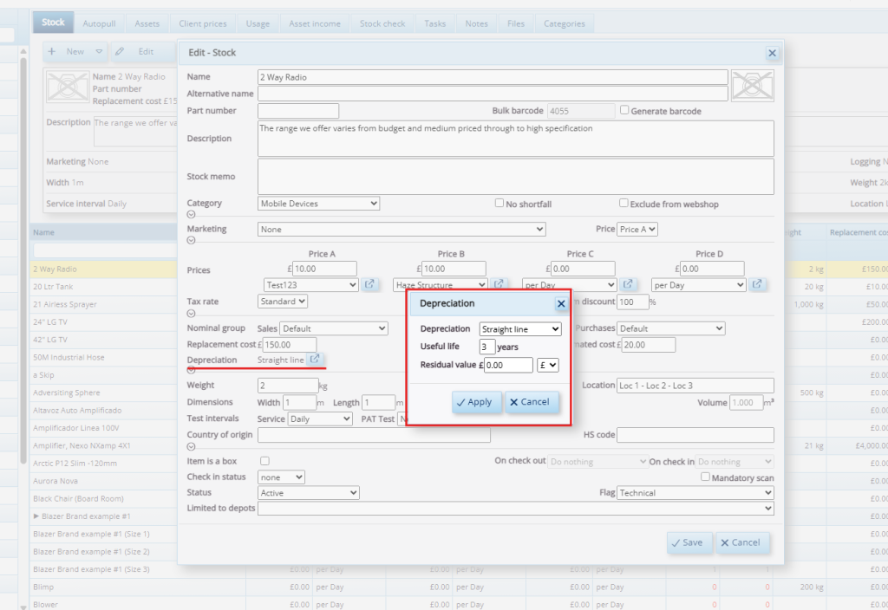The image size is (888, 610).
Task: Click the Name field with 2 Way Radio
Action: (493, 77)
